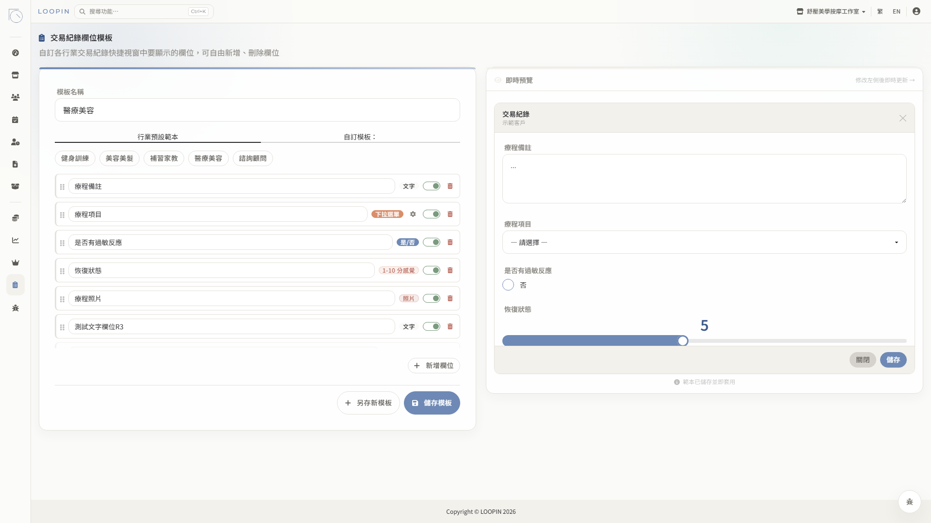The width and height of the screenshot is (931, 523).
Task: Click the 儲存模板 button
Action: 432,403
